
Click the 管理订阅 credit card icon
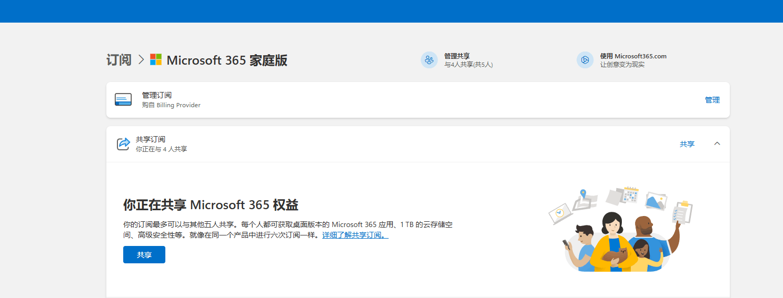123,100
